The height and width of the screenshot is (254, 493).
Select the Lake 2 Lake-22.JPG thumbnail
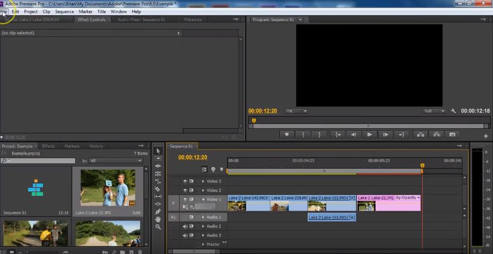click(107, 188)
